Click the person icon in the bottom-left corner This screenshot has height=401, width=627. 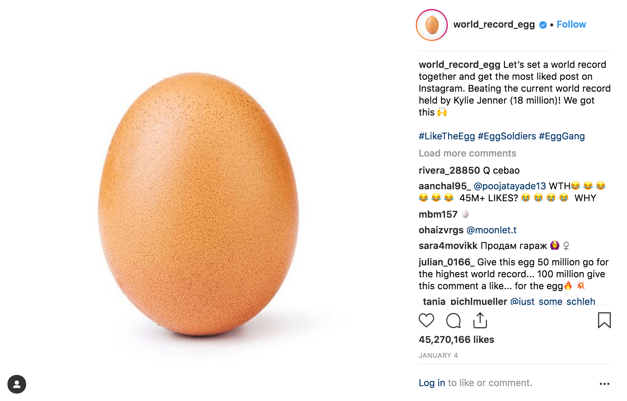coord(17,384)
